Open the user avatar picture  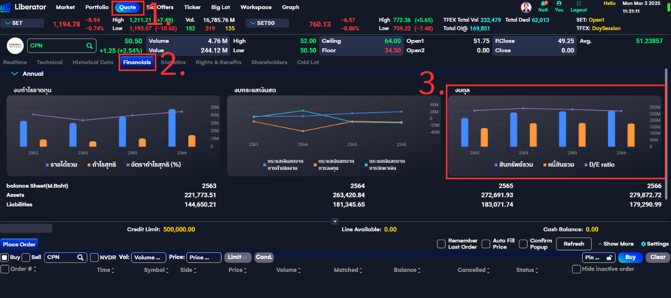(x=526, y=7)
